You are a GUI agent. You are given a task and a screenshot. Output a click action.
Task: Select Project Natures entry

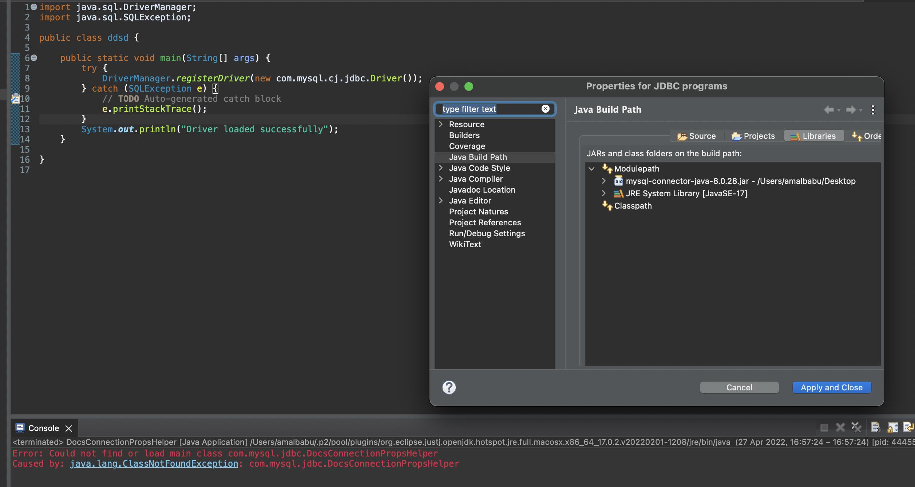tap(478, 212)
